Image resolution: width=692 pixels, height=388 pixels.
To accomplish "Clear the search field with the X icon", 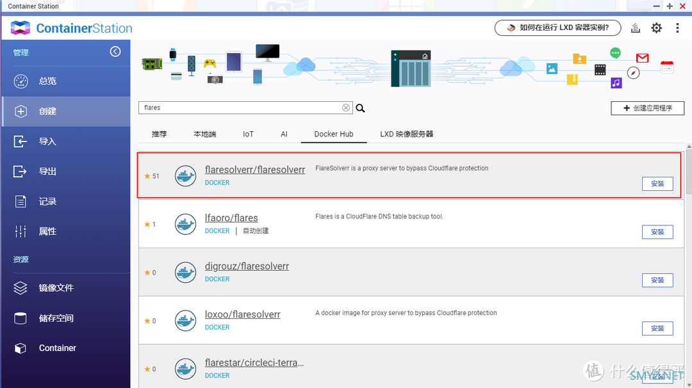I will tap(346, 108).
